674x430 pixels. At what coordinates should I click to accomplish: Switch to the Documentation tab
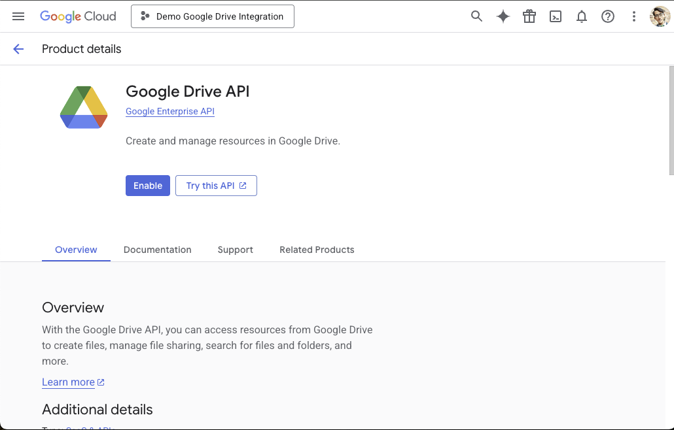(x=157, y=250)
